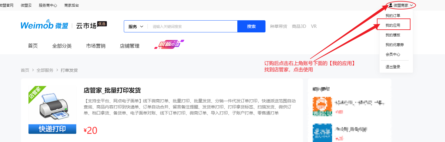Open 全部服务 breadcrumb link
The image size is (445, 142).
click(x=45, y=70)
